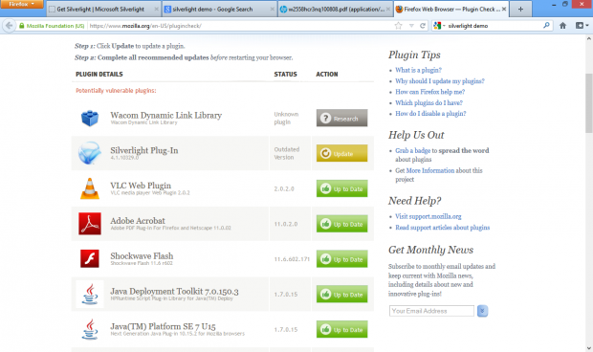Screen dimensions: 593x352
Task: Click the Mozilla Foundation (US) identity label
Action: (x=55, y=26)
